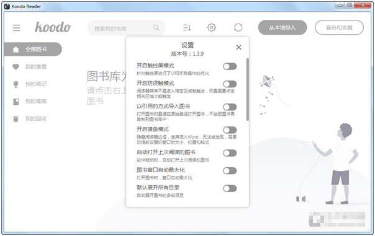Click the 版本号: 1.3.9 text
The image size is (375, 236).
pos(187,54)
